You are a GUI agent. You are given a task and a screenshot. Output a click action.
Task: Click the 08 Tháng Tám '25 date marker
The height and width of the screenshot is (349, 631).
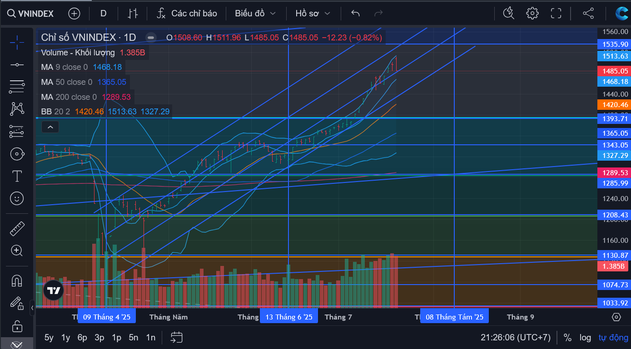pos(454,317)
